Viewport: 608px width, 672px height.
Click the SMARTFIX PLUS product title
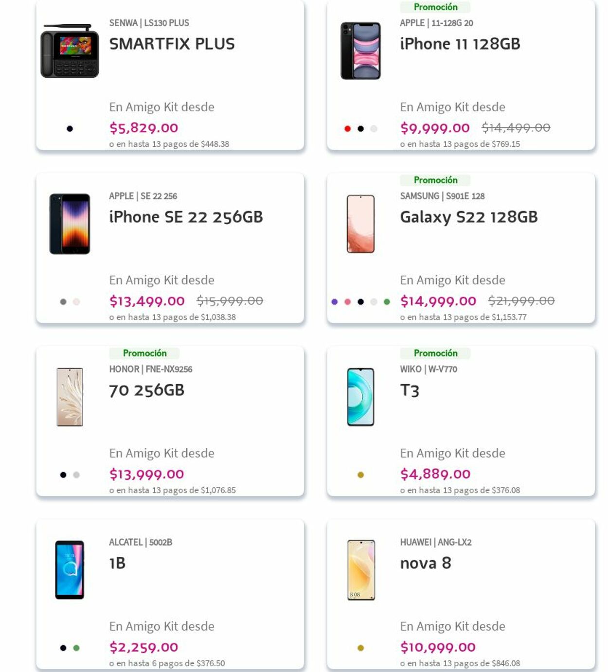(x=172, y=44)
